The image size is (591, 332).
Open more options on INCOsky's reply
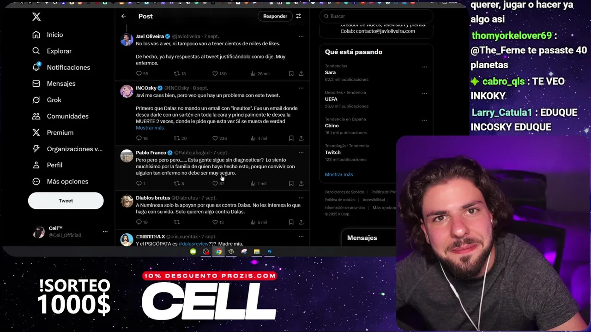click(301, 88)
